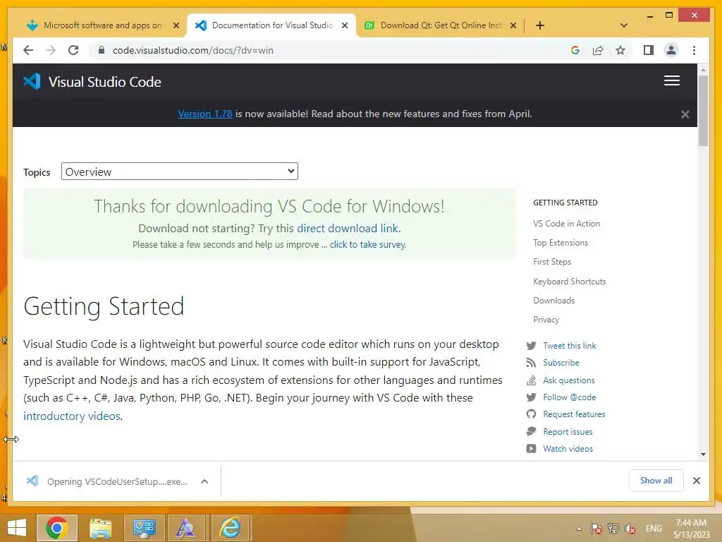Jump to First Steps section

pyautogui.click(x=552, y=262)
